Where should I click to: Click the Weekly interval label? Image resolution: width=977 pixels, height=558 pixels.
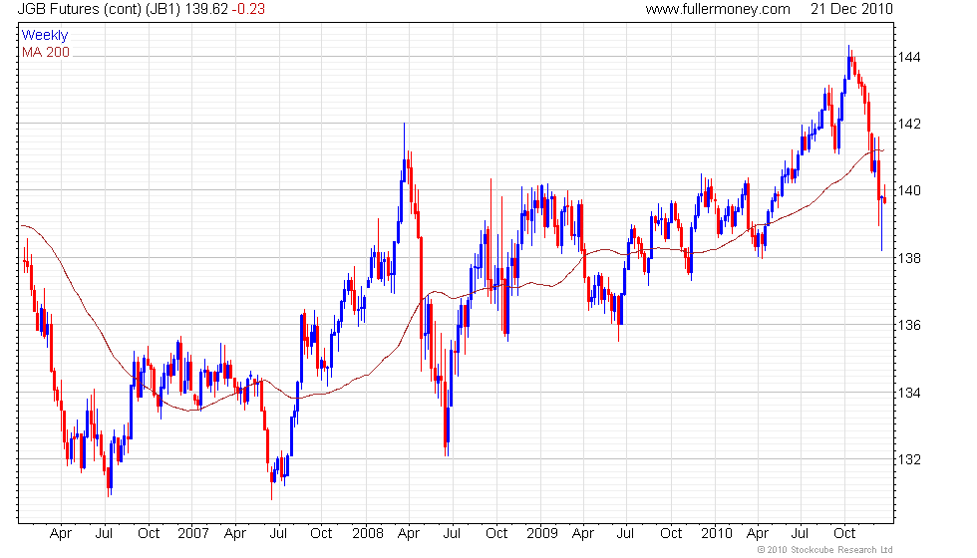[45, 36]
